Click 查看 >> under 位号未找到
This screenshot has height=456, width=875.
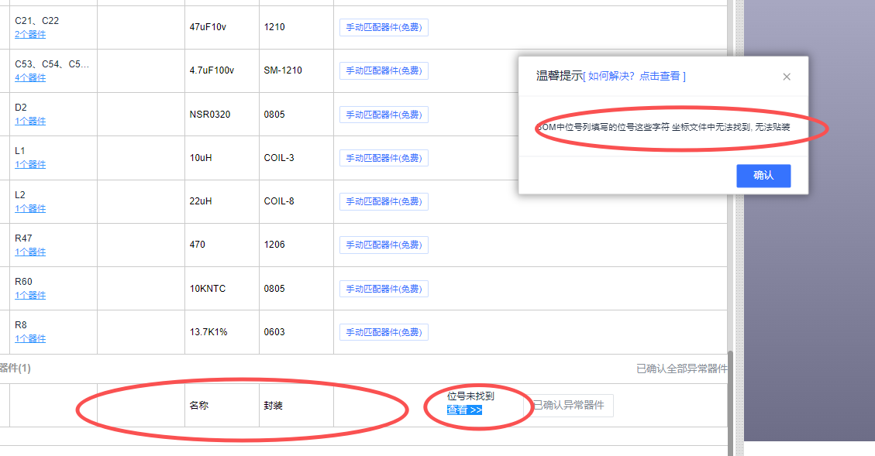tap(464, 410)
